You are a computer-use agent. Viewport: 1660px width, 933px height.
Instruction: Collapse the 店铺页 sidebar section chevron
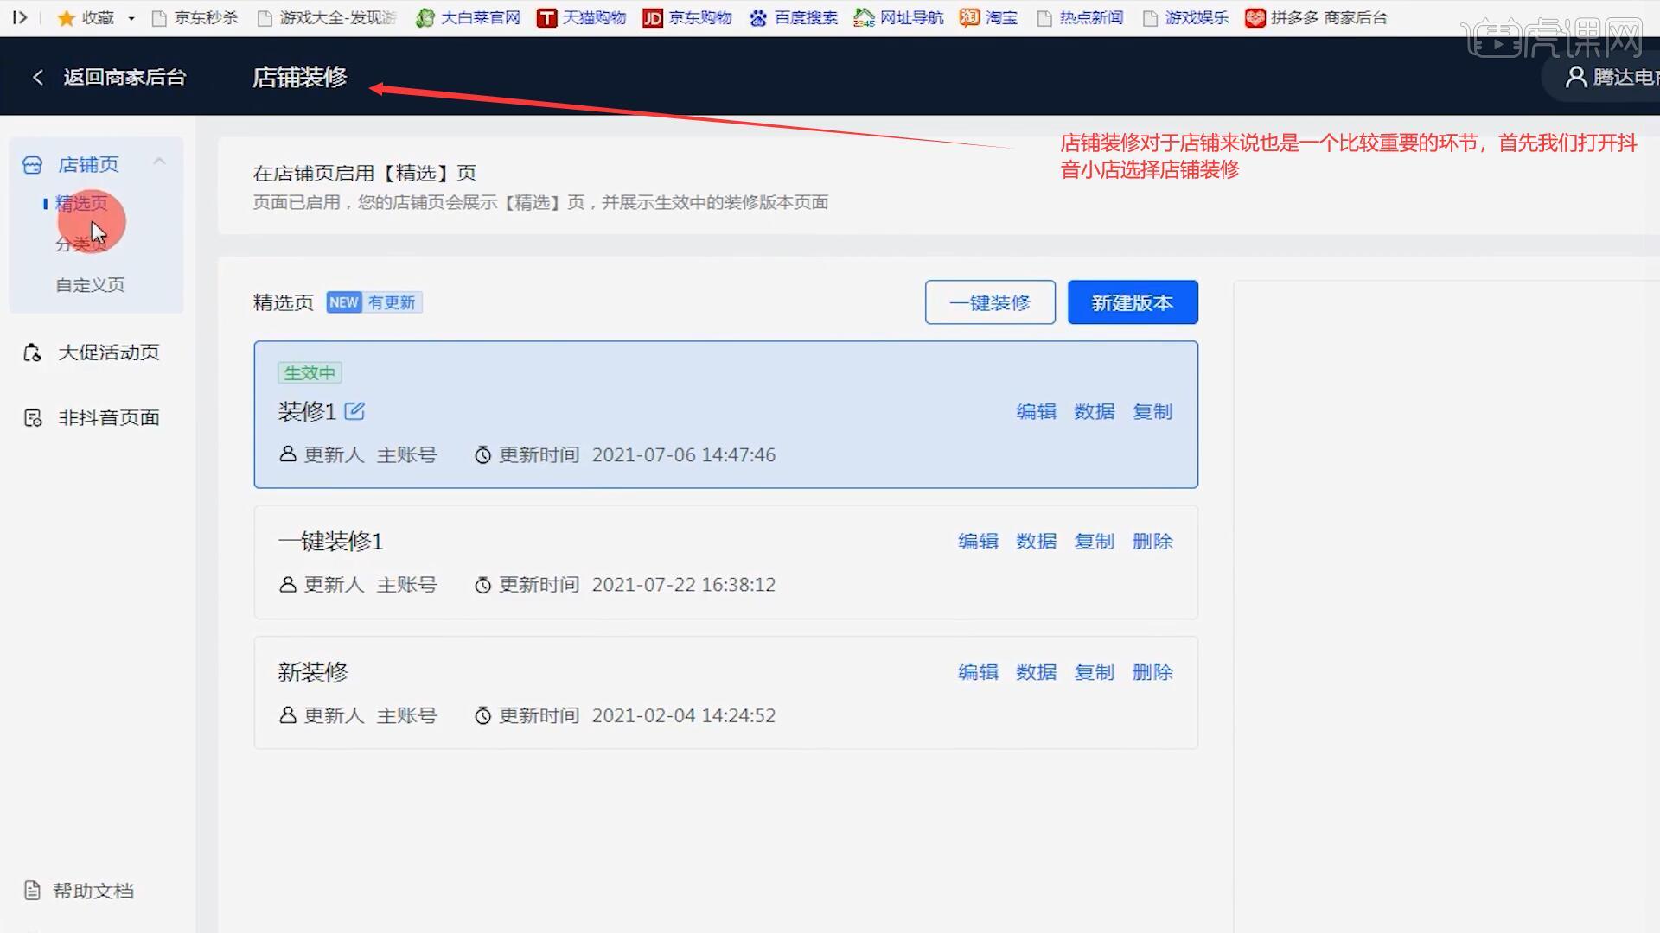click(x=159, y=162)
